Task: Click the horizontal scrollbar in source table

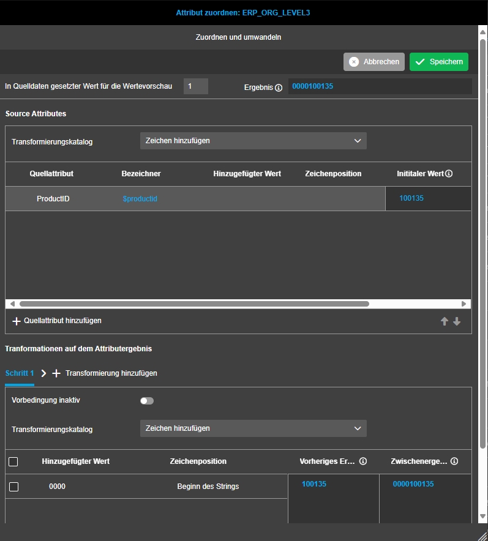Action: point(194,304)
